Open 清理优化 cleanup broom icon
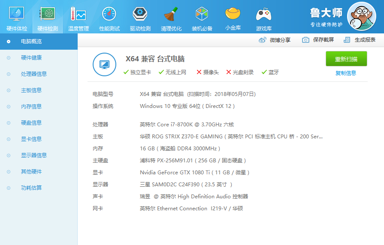This screenshot has width=384, height=245. coord(171,14)
